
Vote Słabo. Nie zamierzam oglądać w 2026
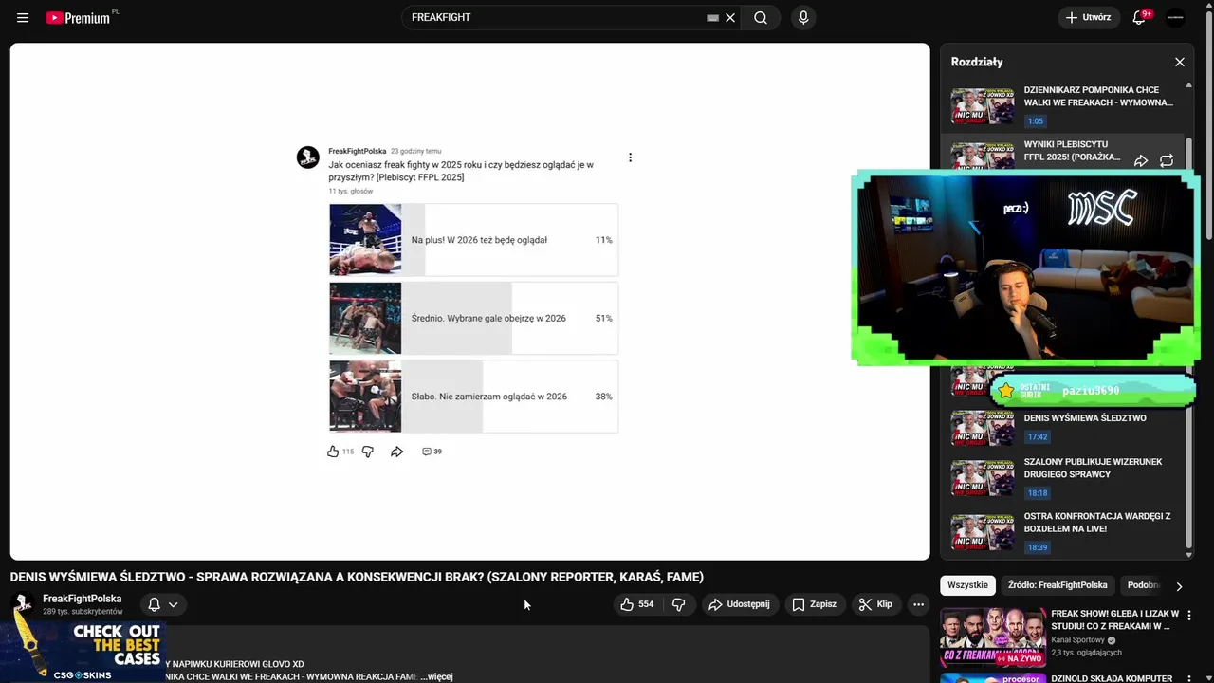473,397
